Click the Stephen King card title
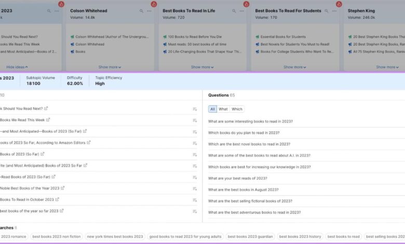405x244 pixels. 361,11
